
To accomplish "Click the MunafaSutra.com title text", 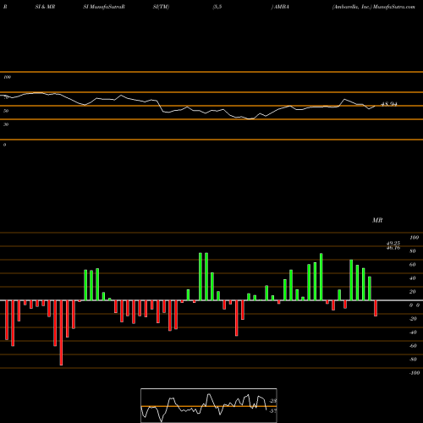I will point(394,7).
